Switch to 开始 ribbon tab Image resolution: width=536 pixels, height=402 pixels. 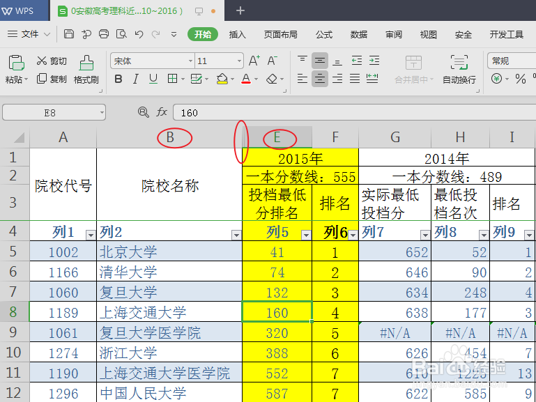203,34
